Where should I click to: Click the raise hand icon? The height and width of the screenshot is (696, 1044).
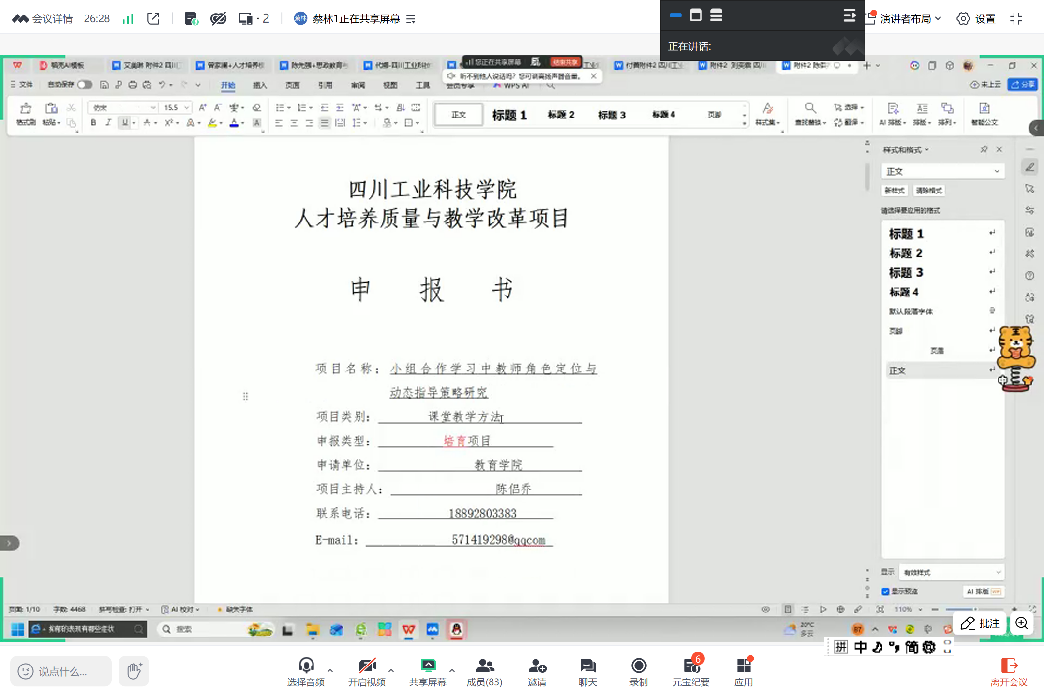click(134, 671)
